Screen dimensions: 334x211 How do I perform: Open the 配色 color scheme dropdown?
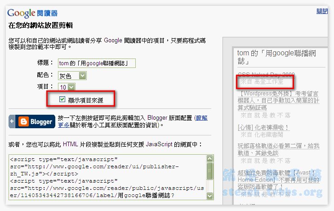point(72,76)
